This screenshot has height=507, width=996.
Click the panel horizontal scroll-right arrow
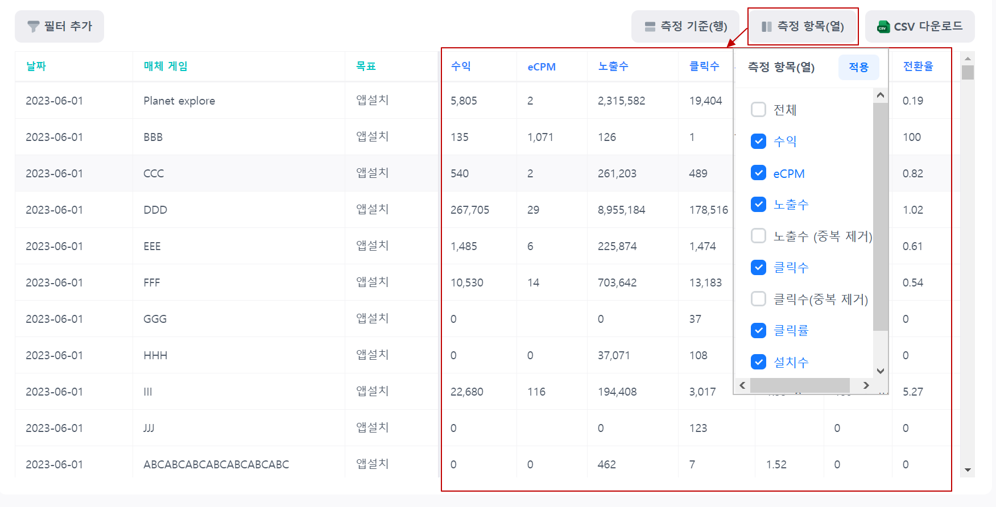coord(866,385)
